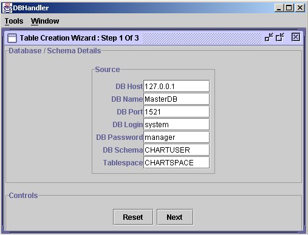Maximize the DBHandler main window
Image resolution: width=308 pixels, height=235 pixels.
[289, 8]
